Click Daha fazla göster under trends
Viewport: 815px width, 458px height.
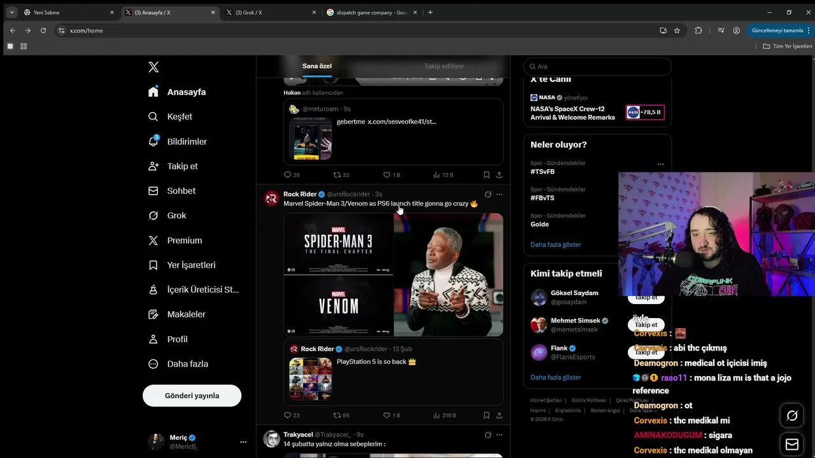(556, 244)
